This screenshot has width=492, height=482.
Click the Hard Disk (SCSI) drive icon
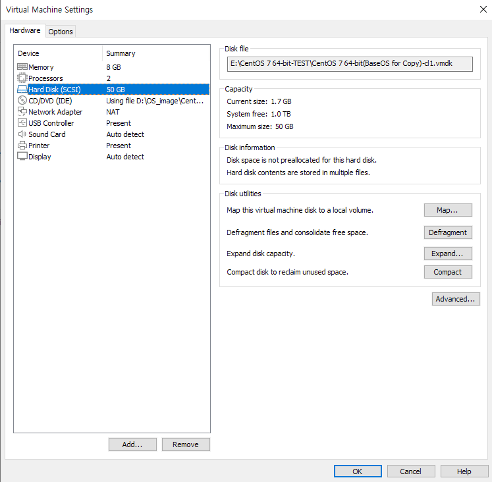tap(22, 89)
